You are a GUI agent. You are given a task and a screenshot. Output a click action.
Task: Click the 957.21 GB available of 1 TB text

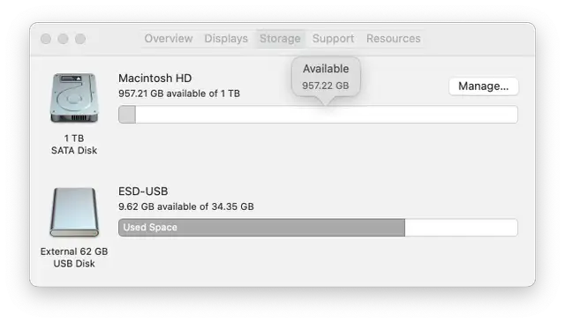179,94
